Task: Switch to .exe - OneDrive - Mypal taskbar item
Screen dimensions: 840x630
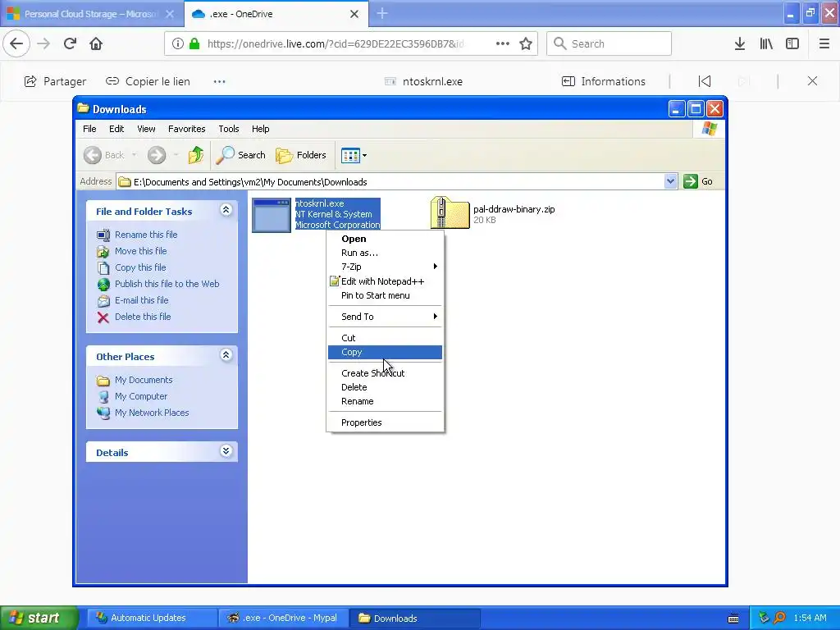Action: [x=283, y=618]
